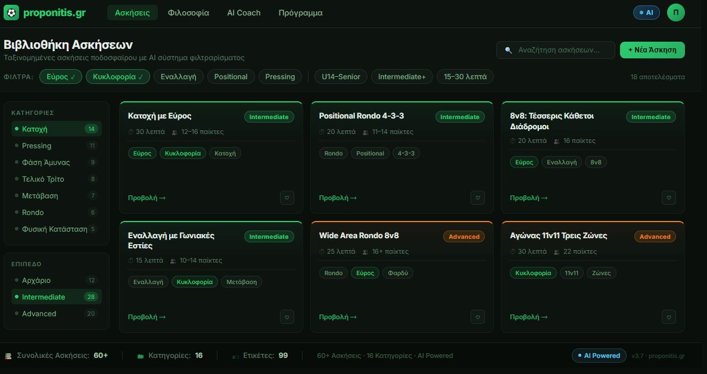707x374 pixels.
Task: Click heart icon on Positional Rondo 4-3-3
Action: tap(477, 198)
